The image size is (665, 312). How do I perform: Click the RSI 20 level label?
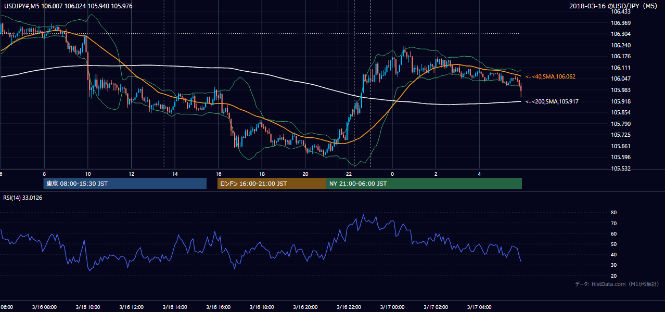click(x=613, y=276)
